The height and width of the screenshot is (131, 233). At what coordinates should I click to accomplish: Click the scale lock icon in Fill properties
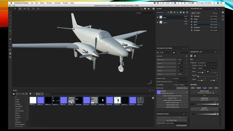(x=208, y=72)
